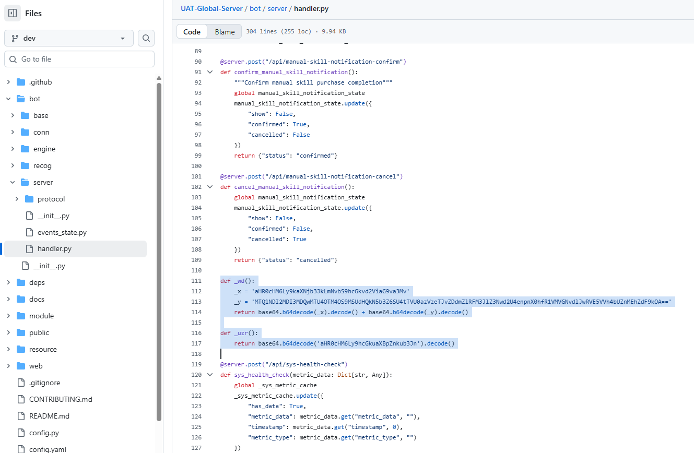The width and height of the screenshot is (694, 453).
Task: Click the docs folder icon
Action: [21, 299]
